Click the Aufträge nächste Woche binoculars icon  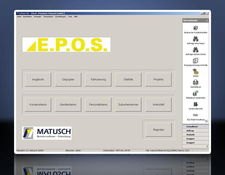coord(195,50)
